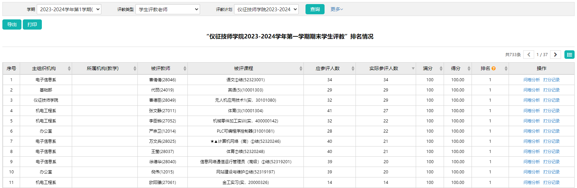577x188 pixels.
Task: Click the green list view icon
Action: pos(569,55)
